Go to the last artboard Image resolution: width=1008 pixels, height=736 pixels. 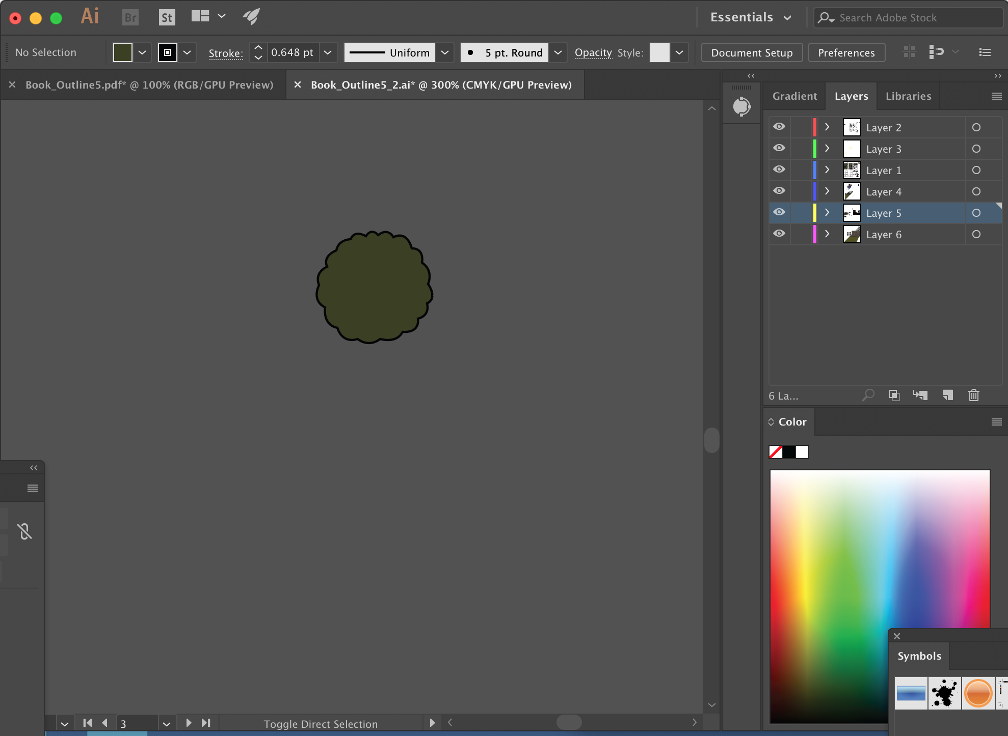tap(206, 723)
